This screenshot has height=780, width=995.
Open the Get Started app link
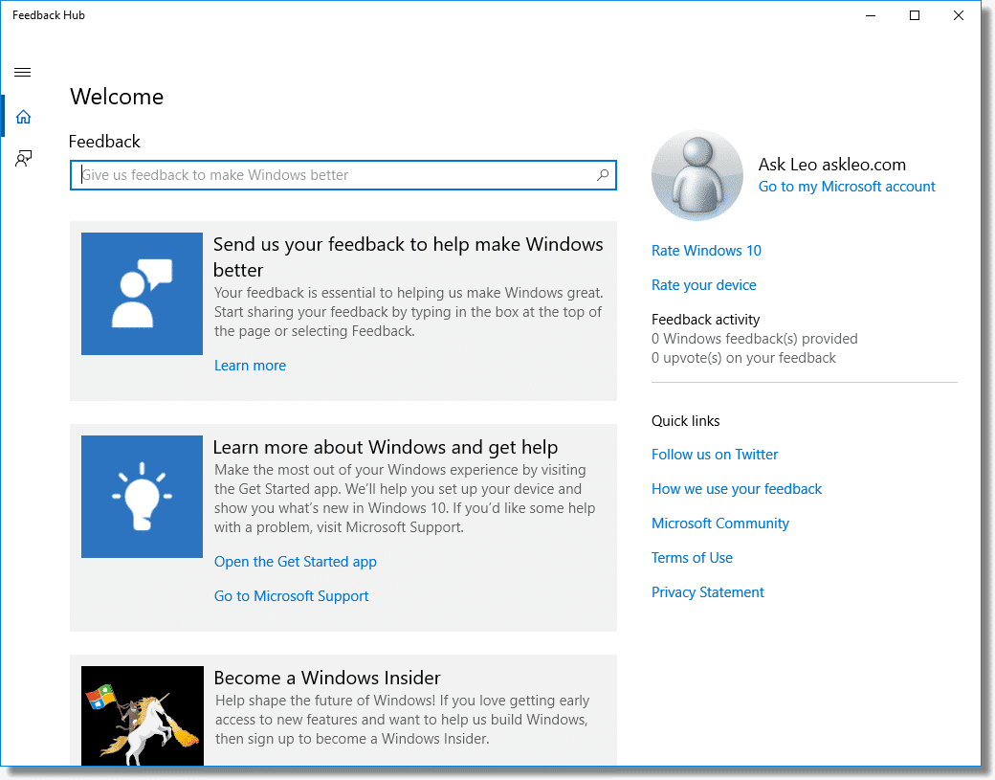pos(295,562)
